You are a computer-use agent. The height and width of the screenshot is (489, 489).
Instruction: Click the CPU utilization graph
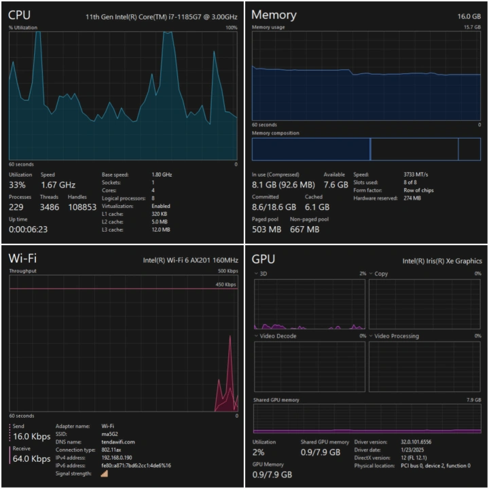123,95
